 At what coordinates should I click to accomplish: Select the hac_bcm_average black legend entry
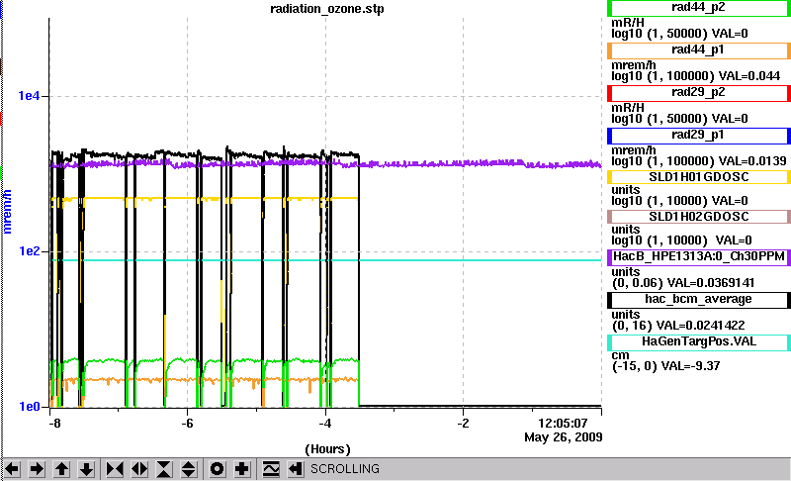699,299
